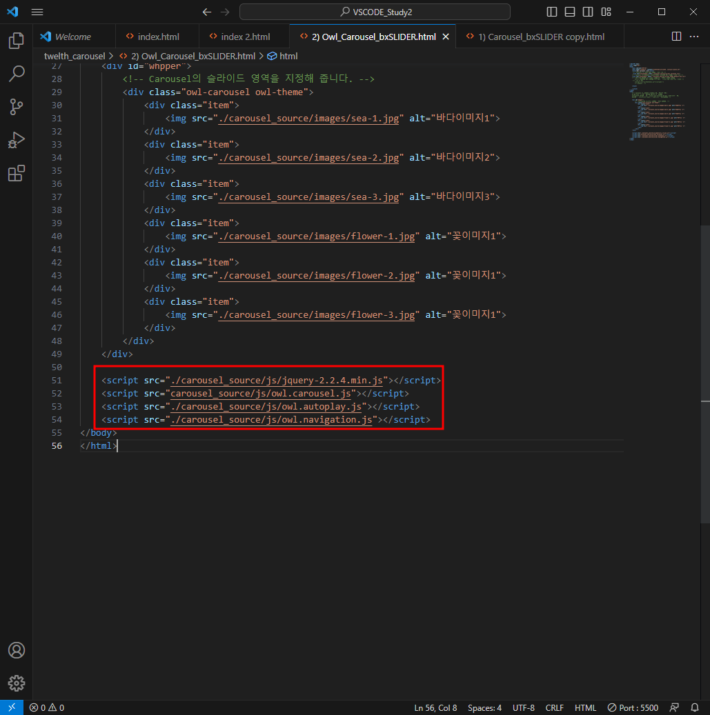Viewport: 710px width, 715px height.
Task: Minimize the VS Code window
Action: click(x=630, y=12)
